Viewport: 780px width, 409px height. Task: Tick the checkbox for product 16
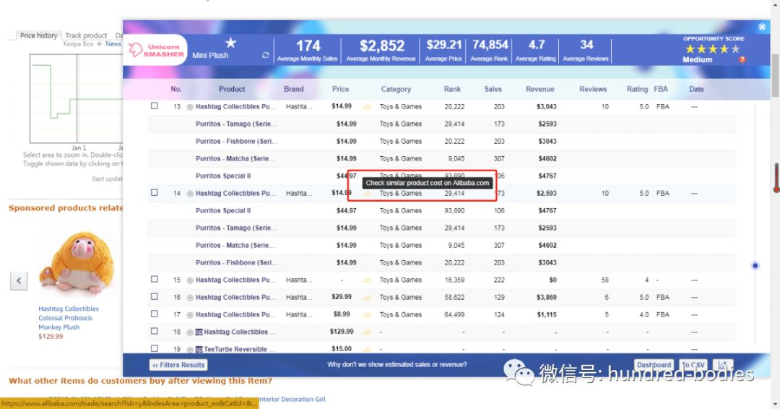point(155,296)
